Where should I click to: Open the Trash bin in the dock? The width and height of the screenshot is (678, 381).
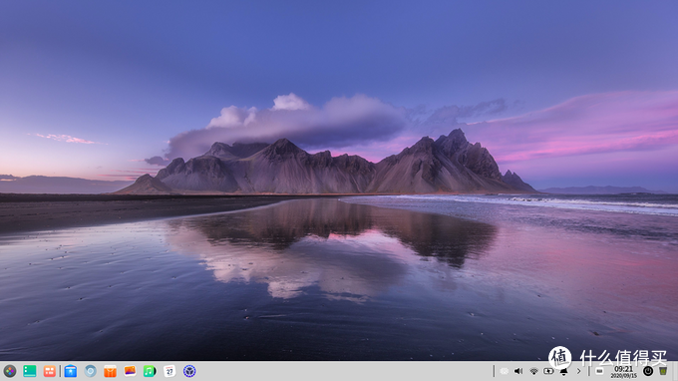663,371
